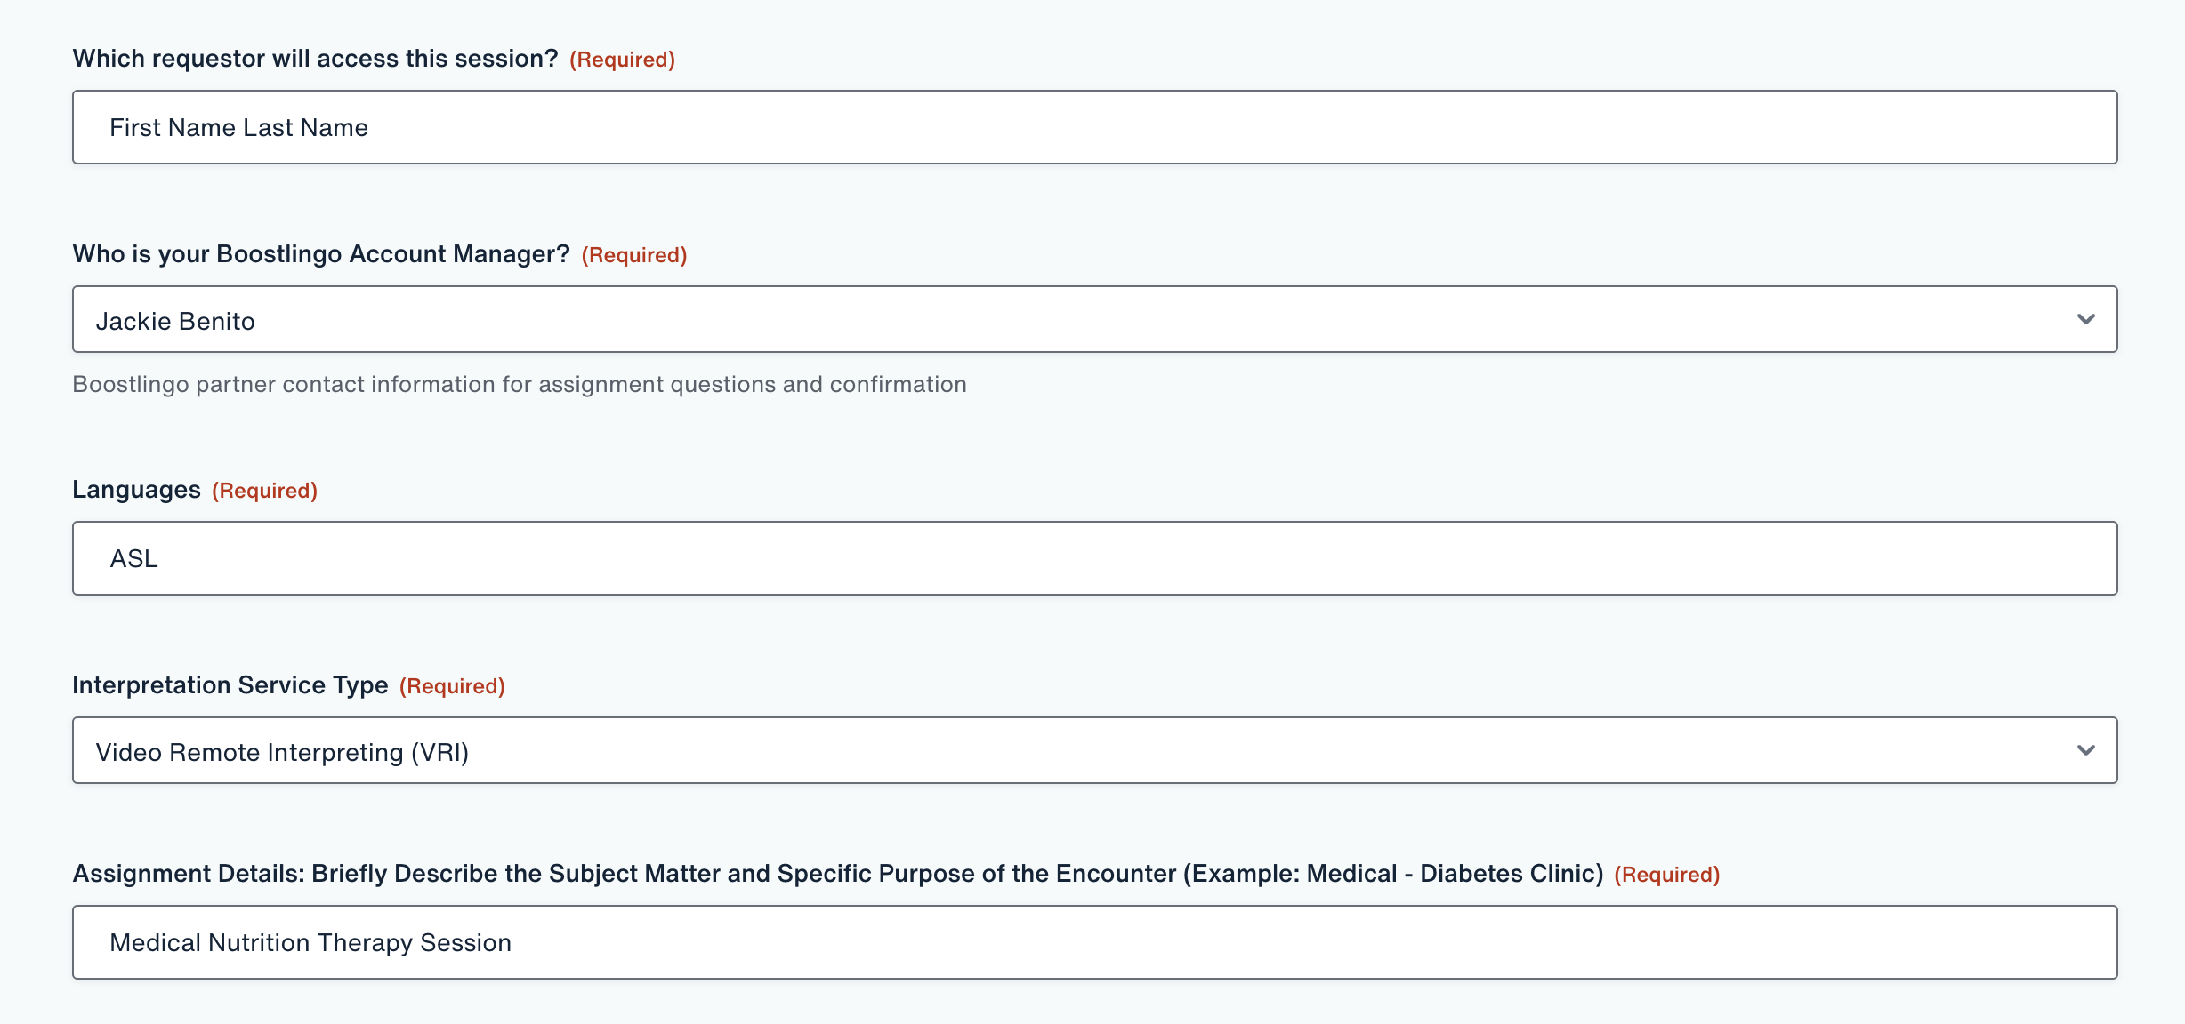Click the Boostlingo partner contact helper text
Image resolution: width=2185 pixels, height=1024 pixels.
click(520, 384)
